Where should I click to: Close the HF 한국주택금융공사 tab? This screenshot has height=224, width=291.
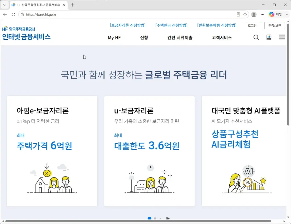coord(64,5)
